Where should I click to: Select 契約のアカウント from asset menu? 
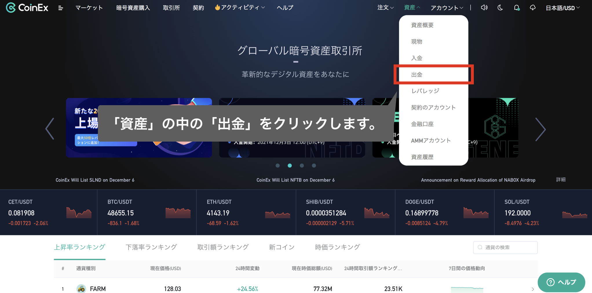tap(434, 107)
